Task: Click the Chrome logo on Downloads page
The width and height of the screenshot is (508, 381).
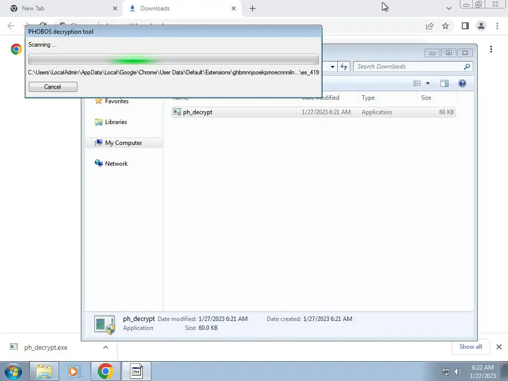Action: 16,49
